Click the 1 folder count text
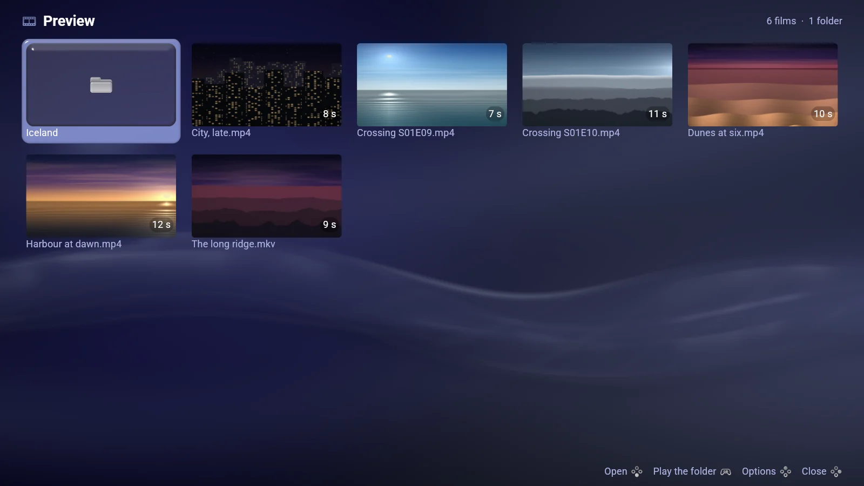 coord(825,21)
